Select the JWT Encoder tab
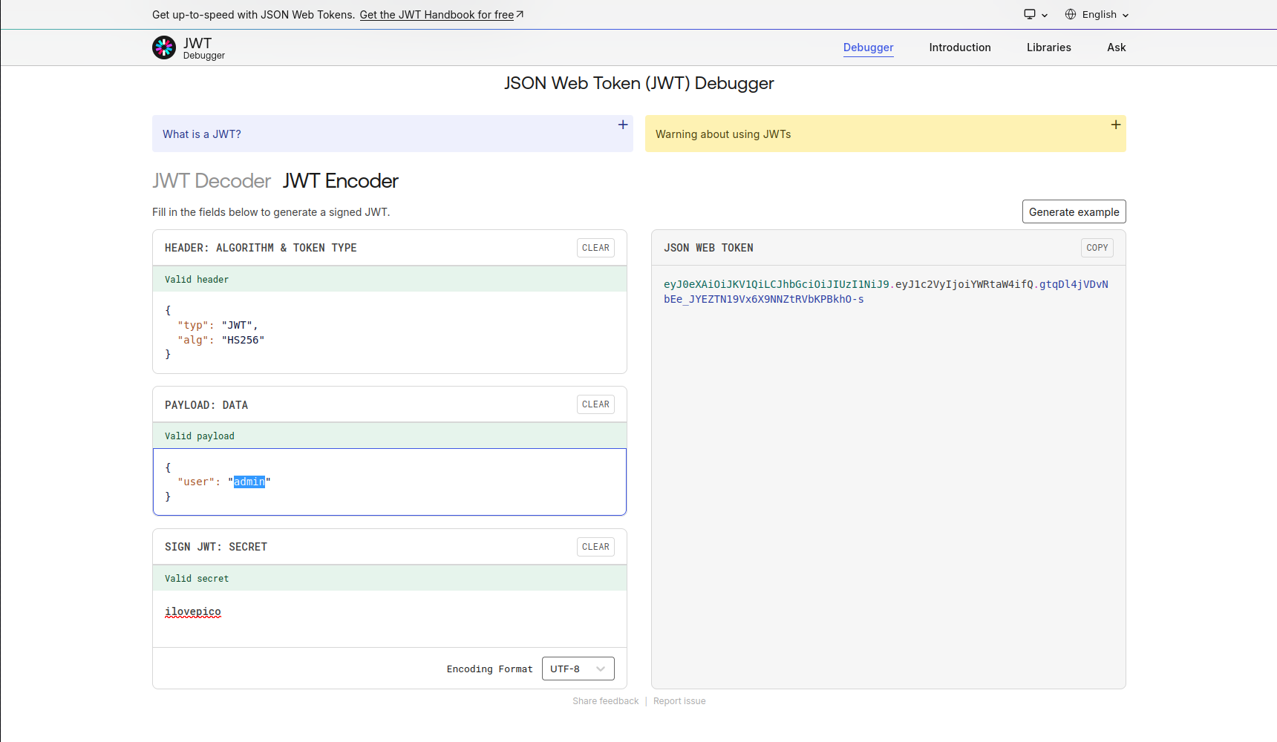The image size is (1277, 742). [340, 181]
